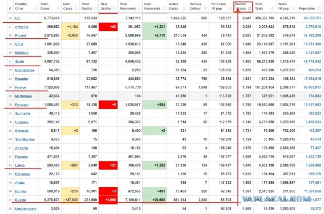Sort by Total Tests column arrows

272,9
